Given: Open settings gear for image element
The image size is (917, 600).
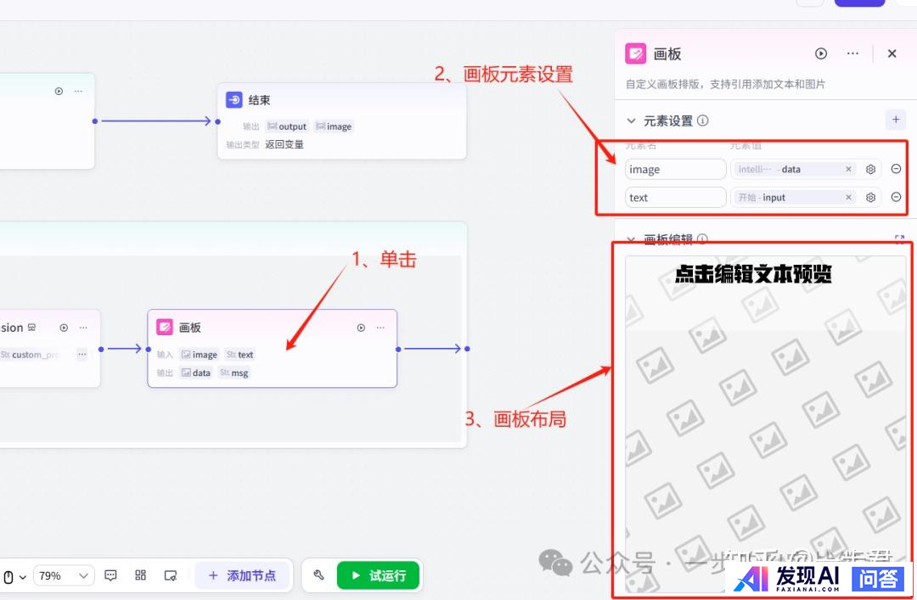Looking at the screenshot, I should [x=871, y=169].
